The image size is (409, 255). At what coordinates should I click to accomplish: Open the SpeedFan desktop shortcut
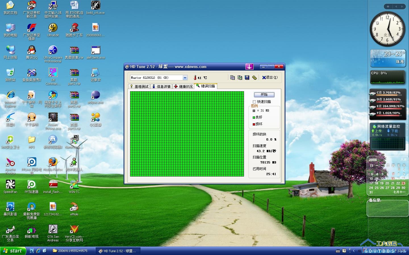tap(10, 187)
